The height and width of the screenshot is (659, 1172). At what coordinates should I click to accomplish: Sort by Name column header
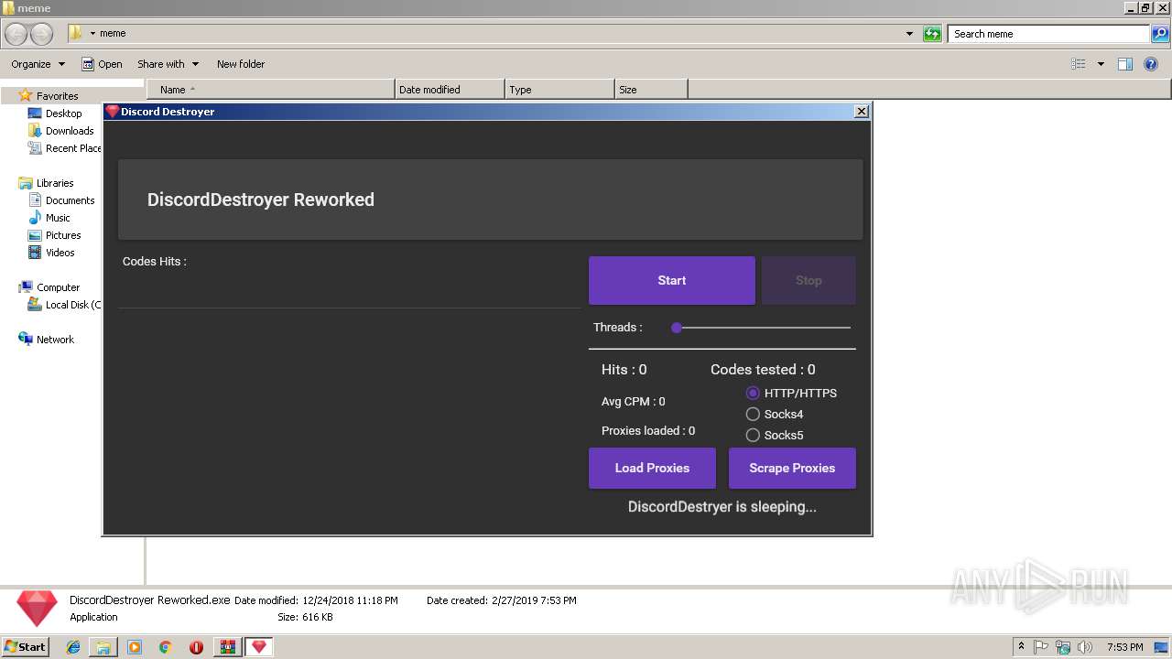(x=270, y=90)
